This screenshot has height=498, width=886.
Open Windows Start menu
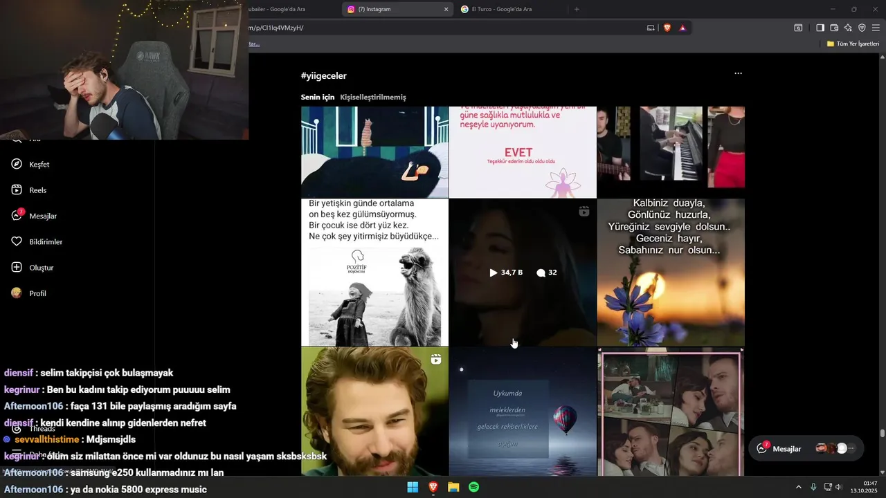coord(413,488)
